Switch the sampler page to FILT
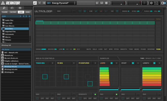Image resolution: width=167 pixels, height=101 pixels. coord(154,58)
